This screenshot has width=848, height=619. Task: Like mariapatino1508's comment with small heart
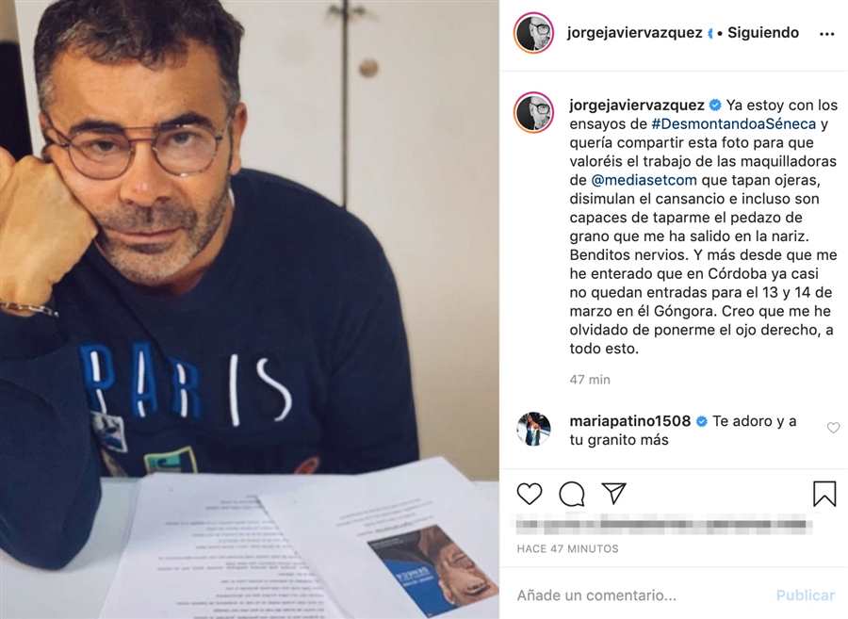[834, 428]
